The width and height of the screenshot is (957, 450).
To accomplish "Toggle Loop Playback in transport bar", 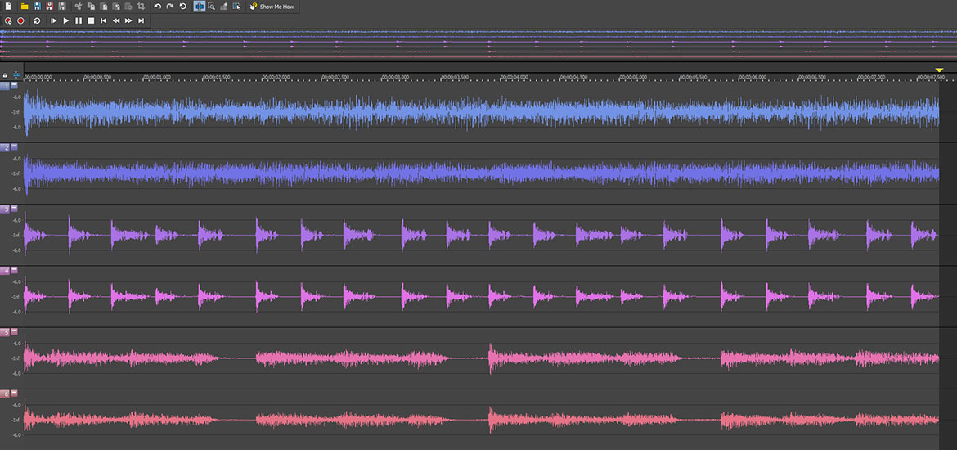I will click(x=37, y=20).
